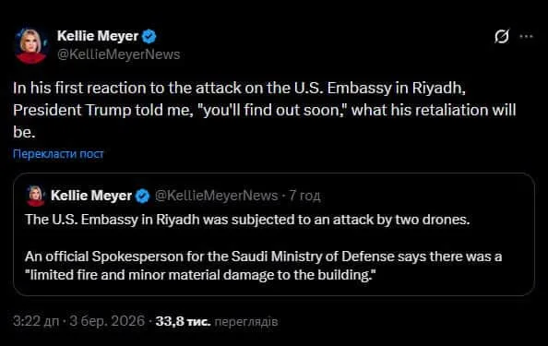Viewport: 548px width, 346px height.
Task: Click the Перекласти пост translate link
Action: point(58,154)
